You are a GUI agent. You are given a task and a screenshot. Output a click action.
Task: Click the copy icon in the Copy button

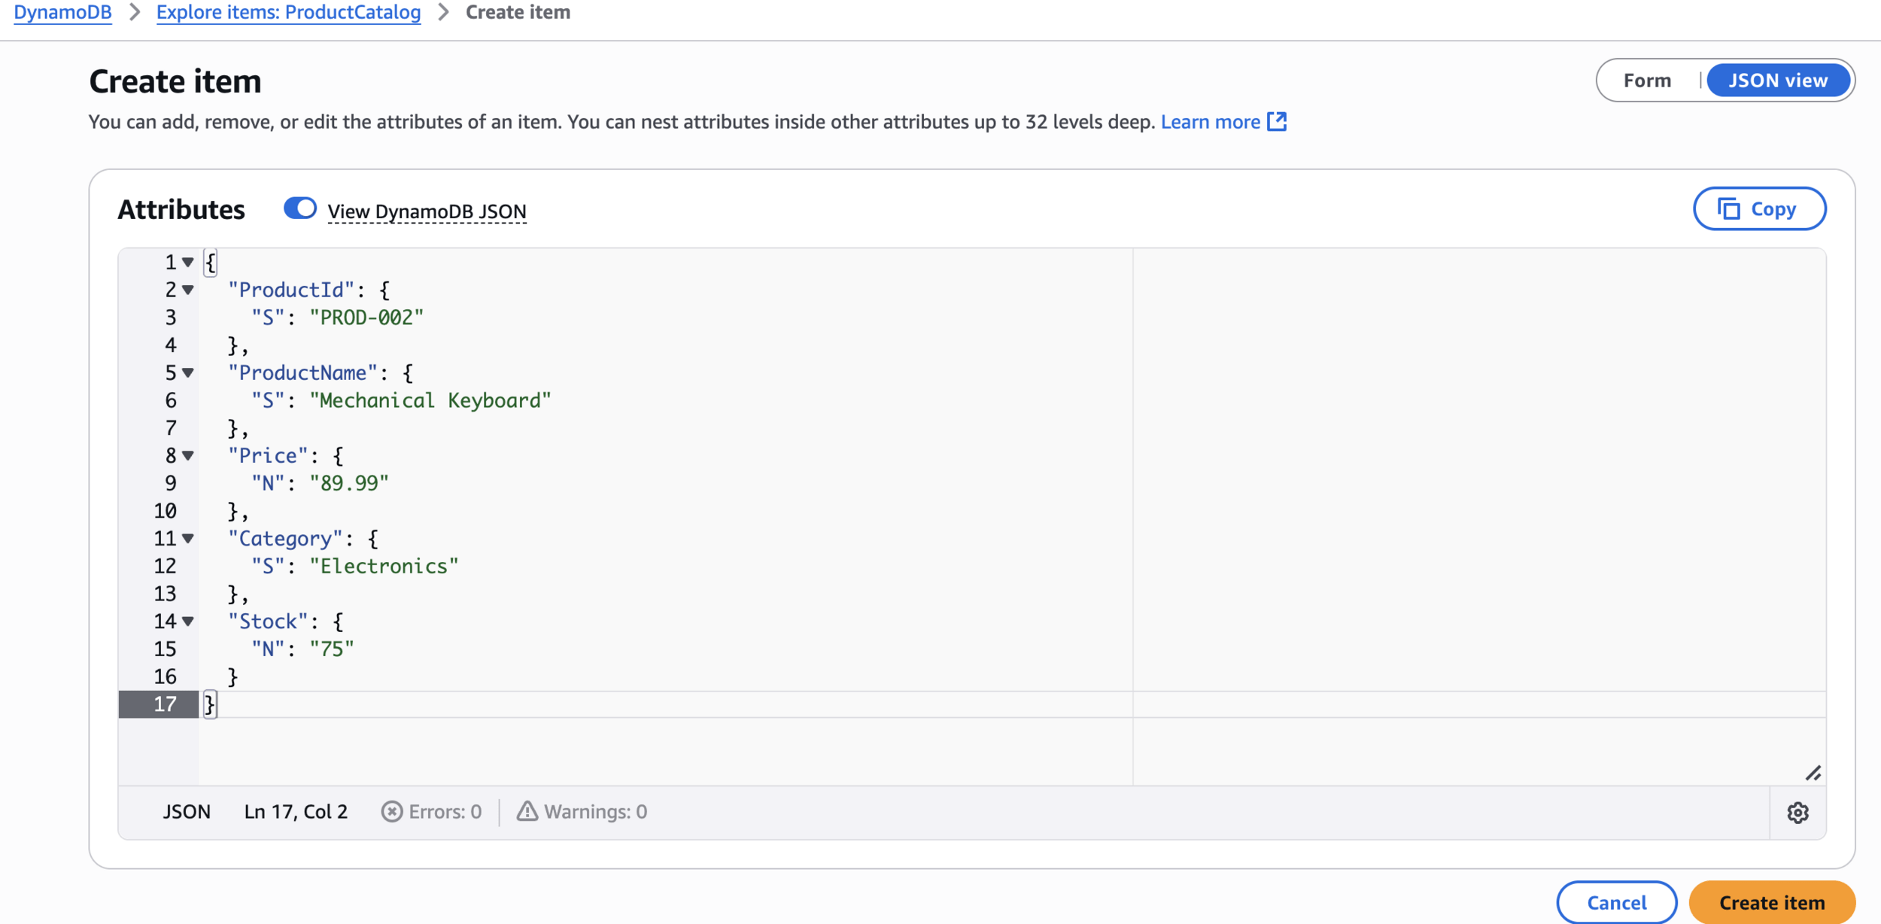click(1729, 209)
